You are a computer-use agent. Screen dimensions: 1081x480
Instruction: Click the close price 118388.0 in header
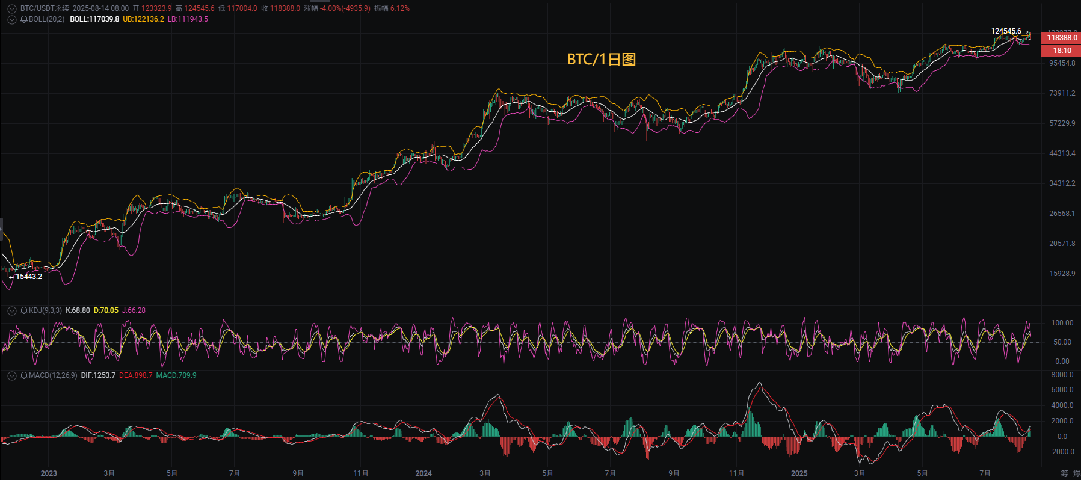[x=285, y=8]
